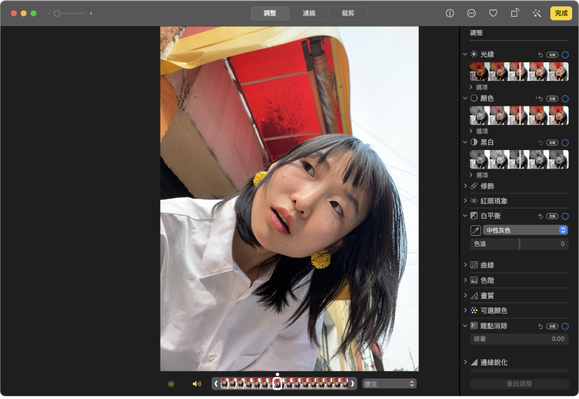Click Auto button for 白平衡
Image resolution: width=579 pixels, height=399 pixels.
click(x=552, y=216)
